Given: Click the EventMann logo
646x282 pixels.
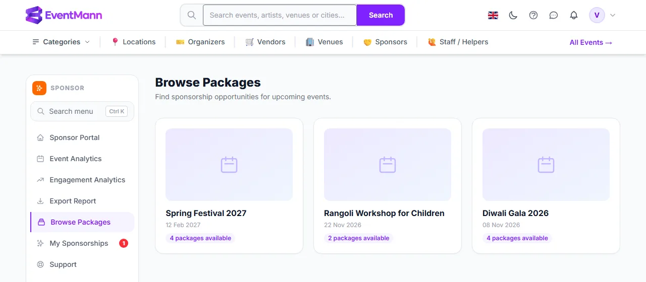Looking at the screenshot, I should 64,15.
